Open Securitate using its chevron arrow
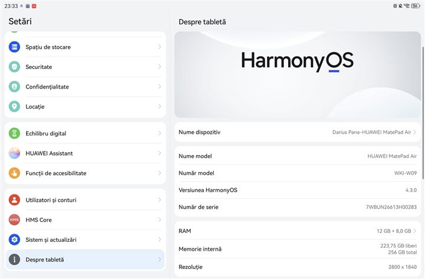 (x=159, y=67)
